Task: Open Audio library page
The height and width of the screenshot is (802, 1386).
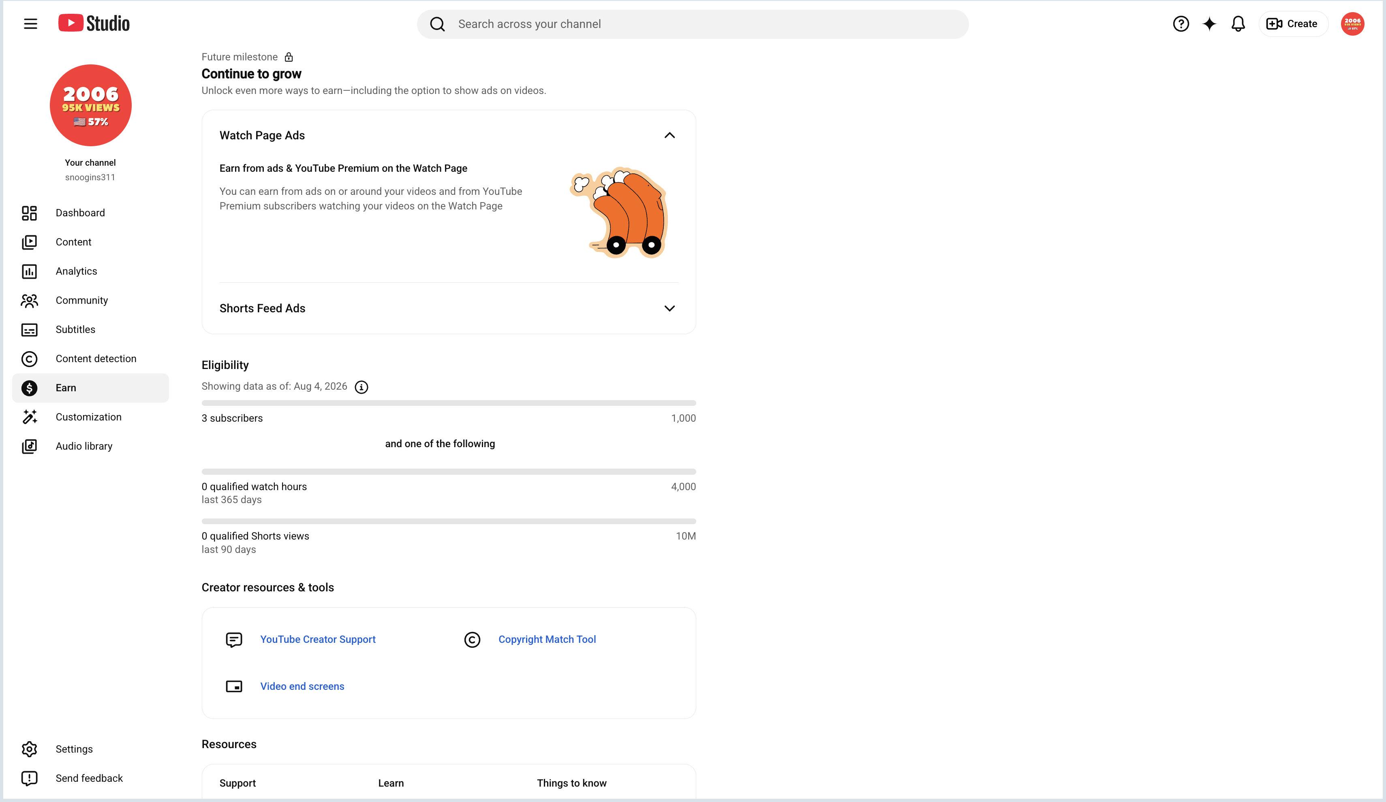Action: pos(91,446)
